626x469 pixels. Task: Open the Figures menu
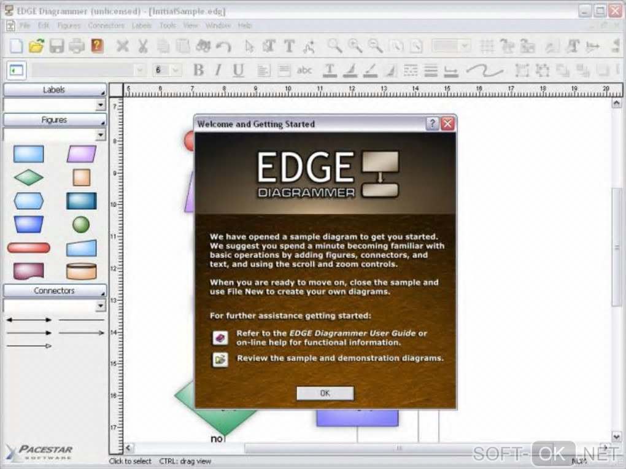coord(69,26)
